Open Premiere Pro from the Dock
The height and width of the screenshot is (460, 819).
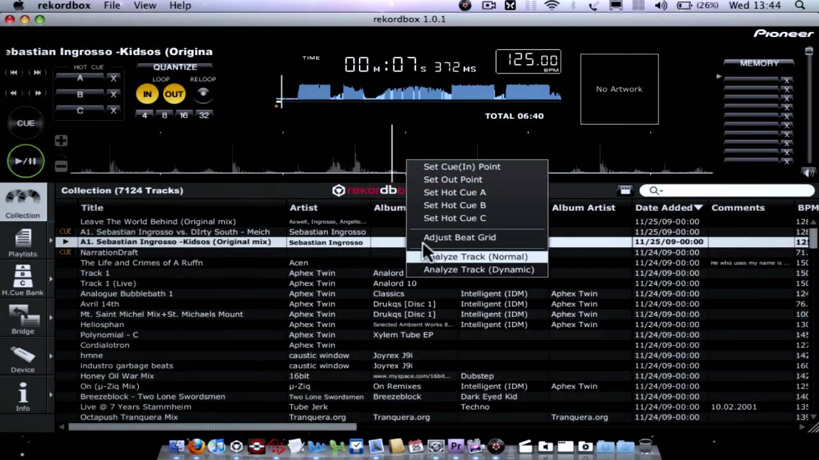coord(456,446)
